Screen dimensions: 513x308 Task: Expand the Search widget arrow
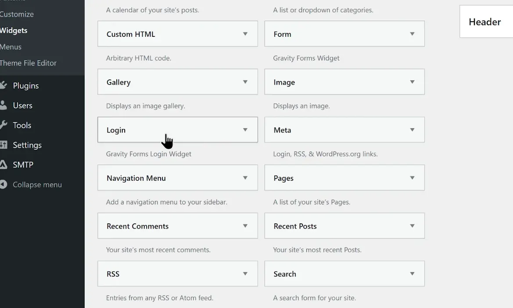412,274
